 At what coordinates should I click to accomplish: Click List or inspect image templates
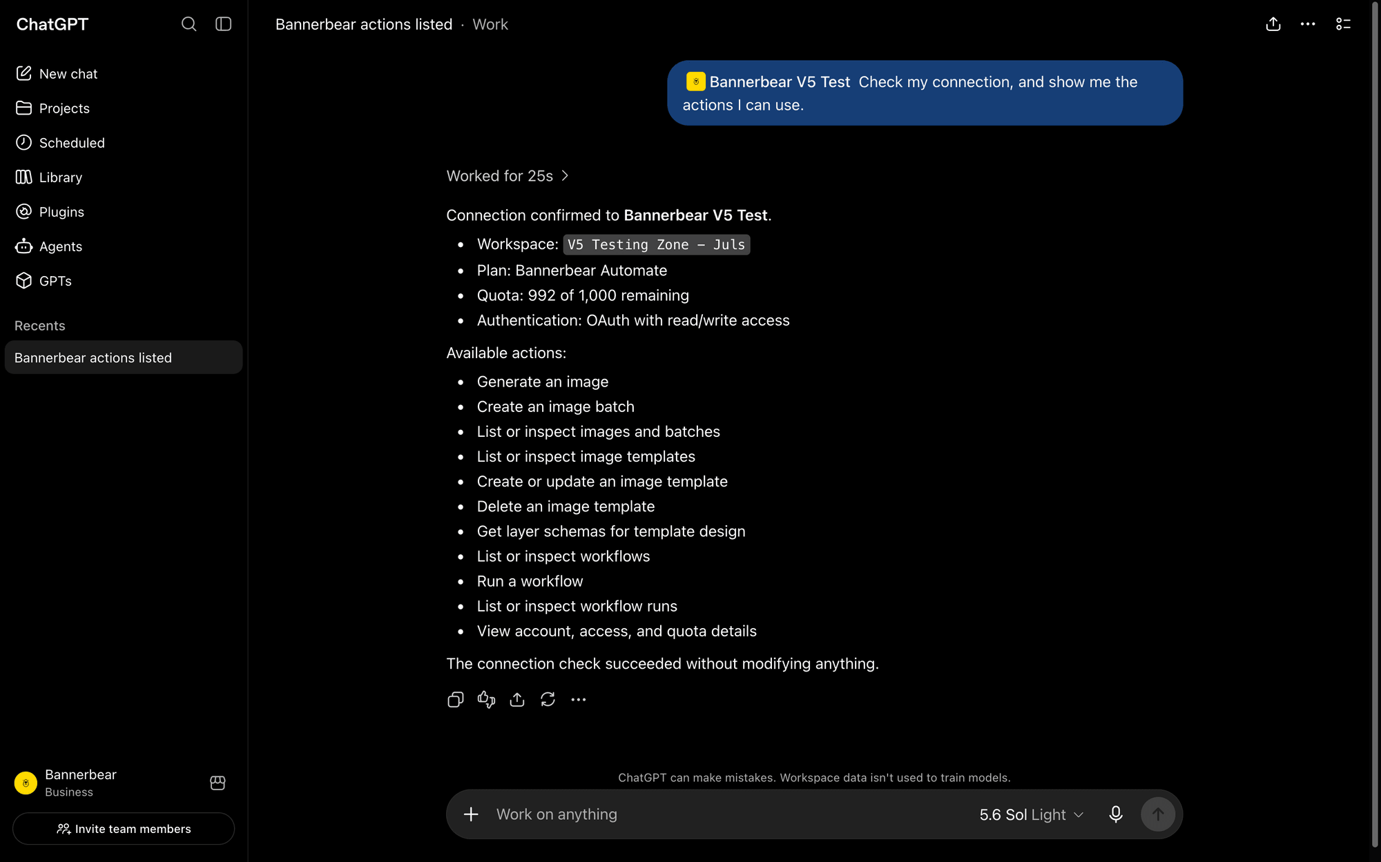586,457
